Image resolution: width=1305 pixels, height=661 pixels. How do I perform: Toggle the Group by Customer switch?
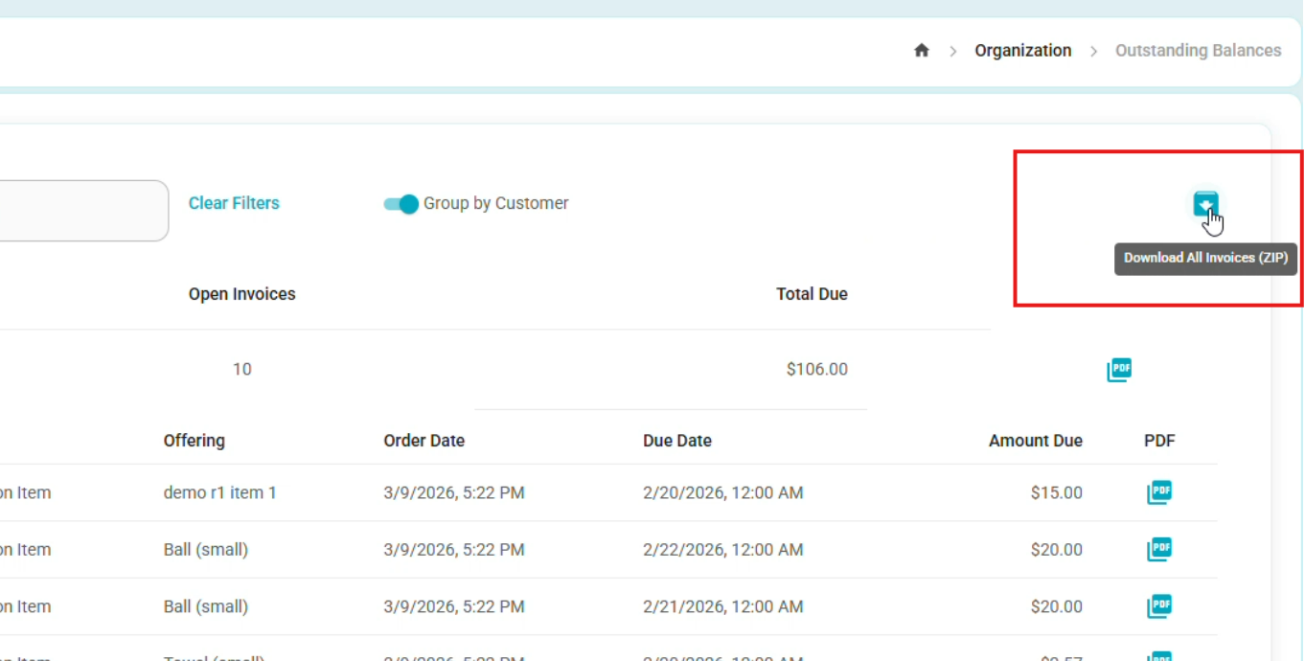tap(401, 204)
